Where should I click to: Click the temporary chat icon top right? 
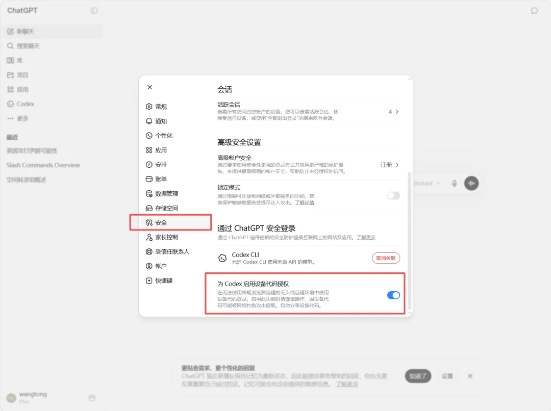(534, 11)
